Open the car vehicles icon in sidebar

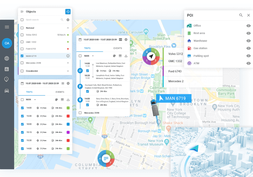tap(7, 91)
